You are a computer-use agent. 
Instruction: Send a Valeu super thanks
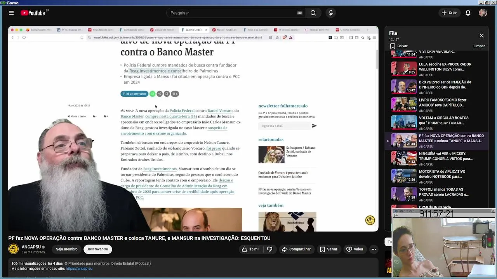(355, 249)
